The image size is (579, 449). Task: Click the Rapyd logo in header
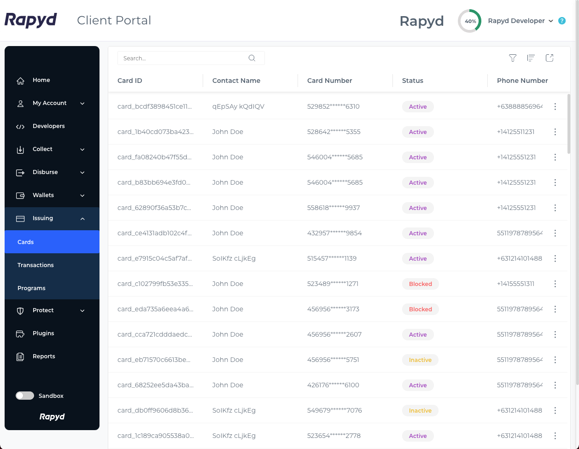[x=30, y=20]
